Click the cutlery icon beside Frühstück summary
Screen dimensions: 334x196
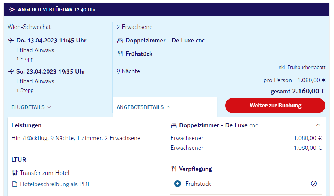click(x=120, y=54)
